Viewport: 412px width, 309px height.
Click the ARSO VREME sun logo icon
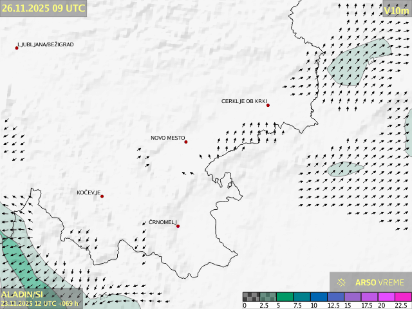(342, 283)
